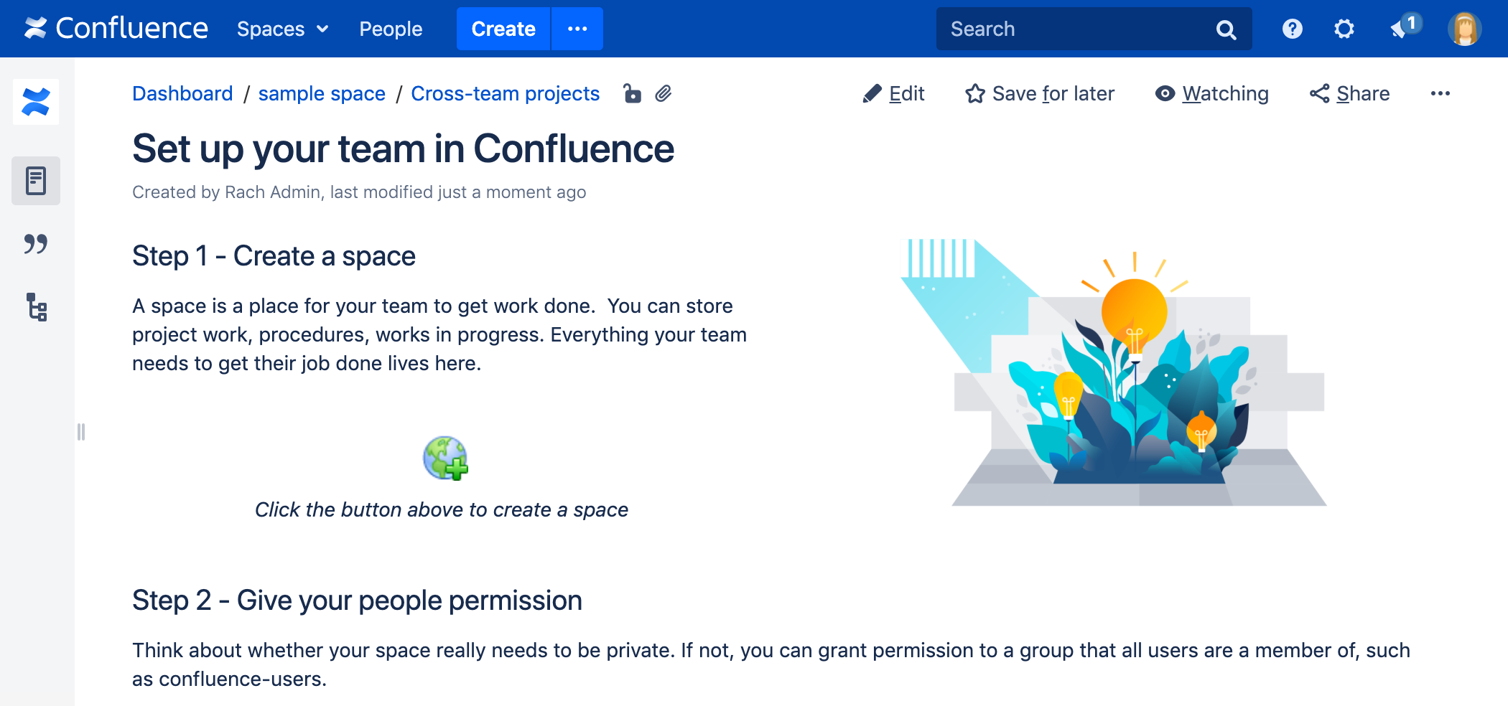1508x706 pixels.
Task: Click the sample space logo in sidebar
Action: click(x=36, y=102)
